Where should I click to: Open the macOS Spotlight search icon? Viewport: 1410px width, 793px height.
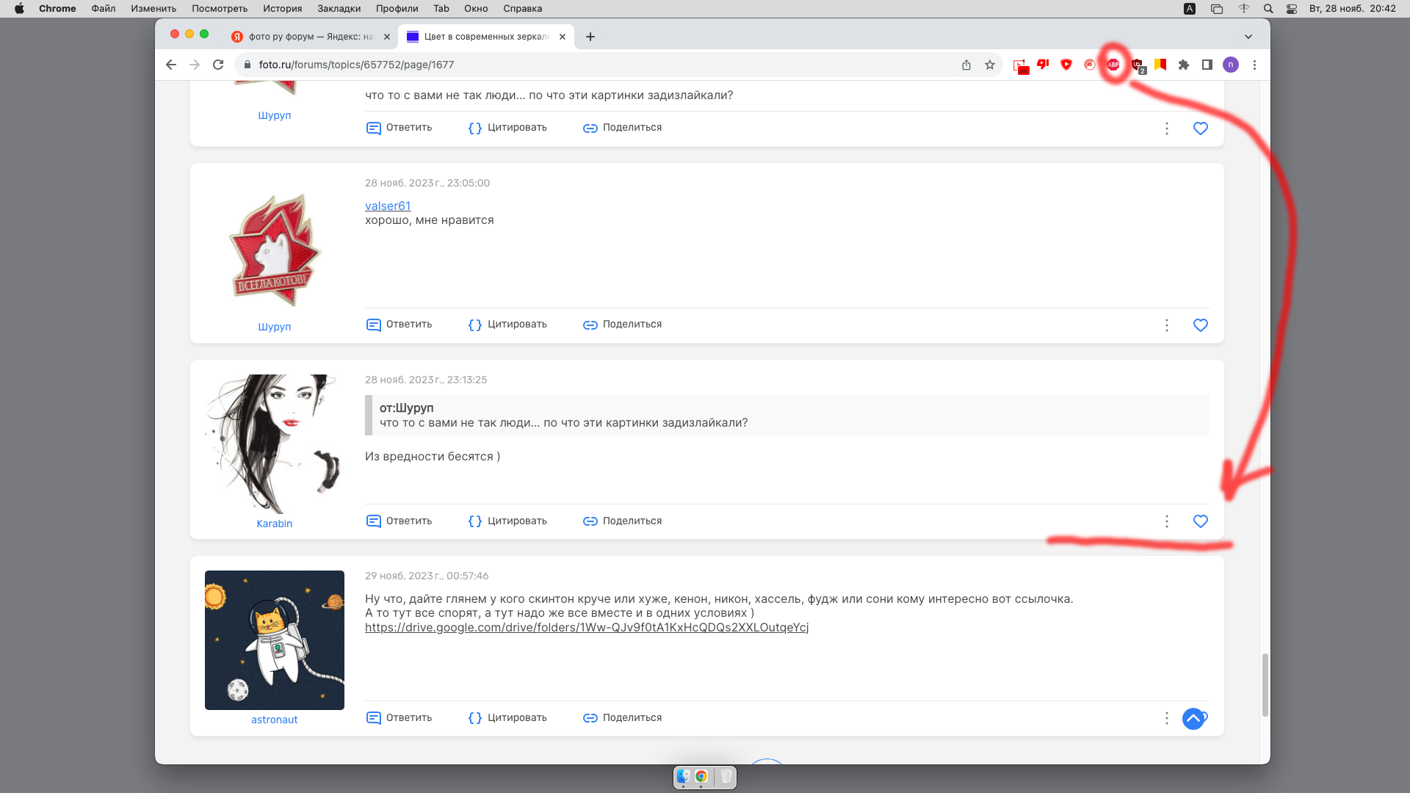pos(1268,9)
